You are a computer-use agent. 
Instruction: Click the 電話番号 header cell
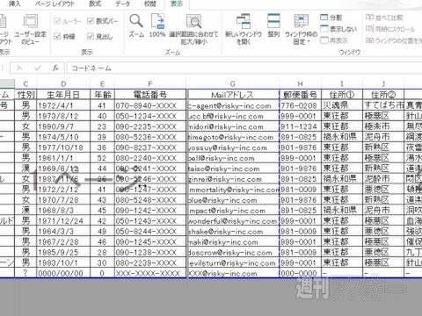(150, 95)
